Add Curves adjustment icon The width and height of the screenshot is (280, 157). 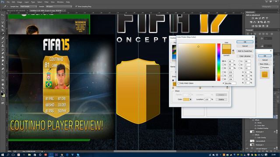coord(260,18)
